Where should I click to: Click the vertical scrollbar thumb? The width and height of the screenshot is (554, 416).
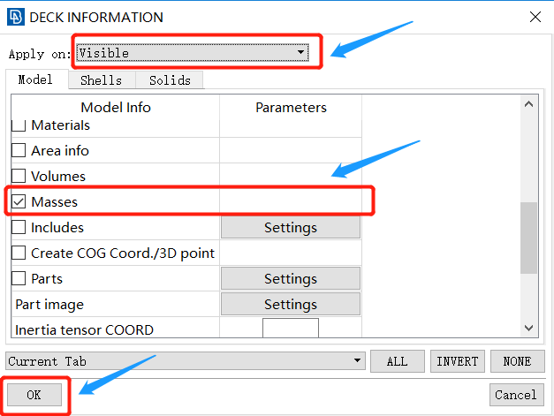[x=528, y=238]
